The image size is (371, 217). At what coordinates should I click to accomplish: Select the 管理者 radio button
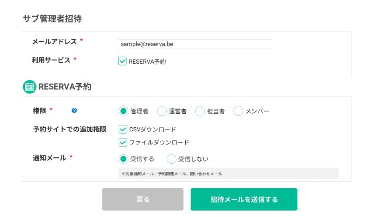click(123, 111)
